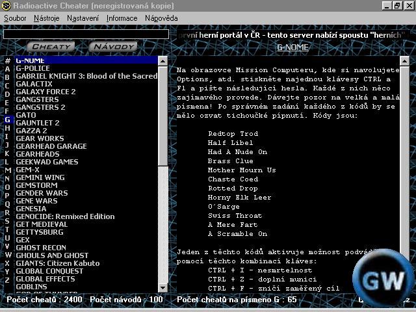This screenshot has width=416, height=312.
Task: Select index letter F
Action: 7,111
